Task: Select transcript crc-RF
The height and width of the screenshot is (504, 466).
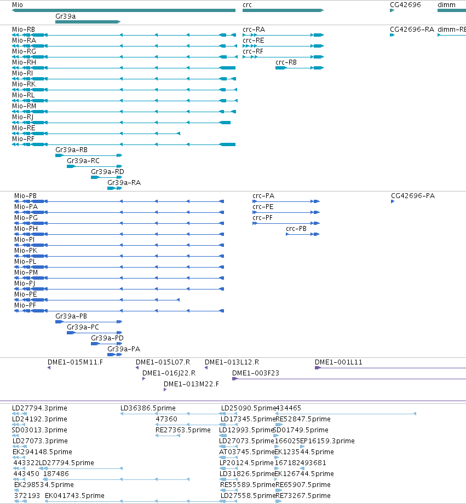Action: (253, 51)
